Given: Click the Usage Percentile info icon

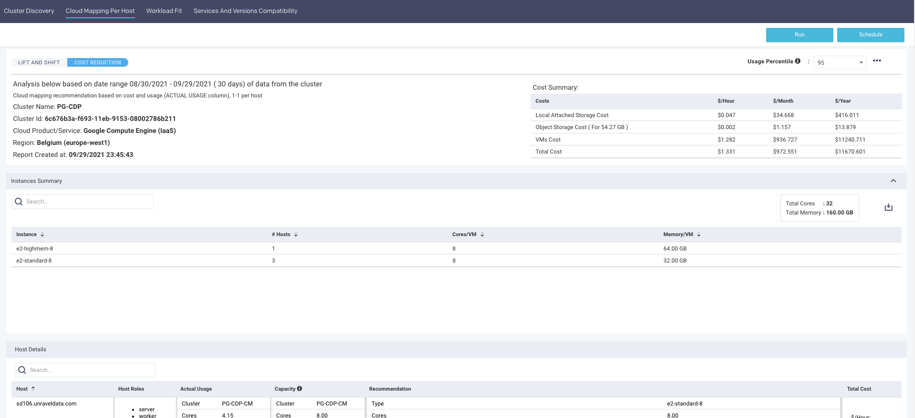Looking at the screenshot, I should tap(798, 61).
